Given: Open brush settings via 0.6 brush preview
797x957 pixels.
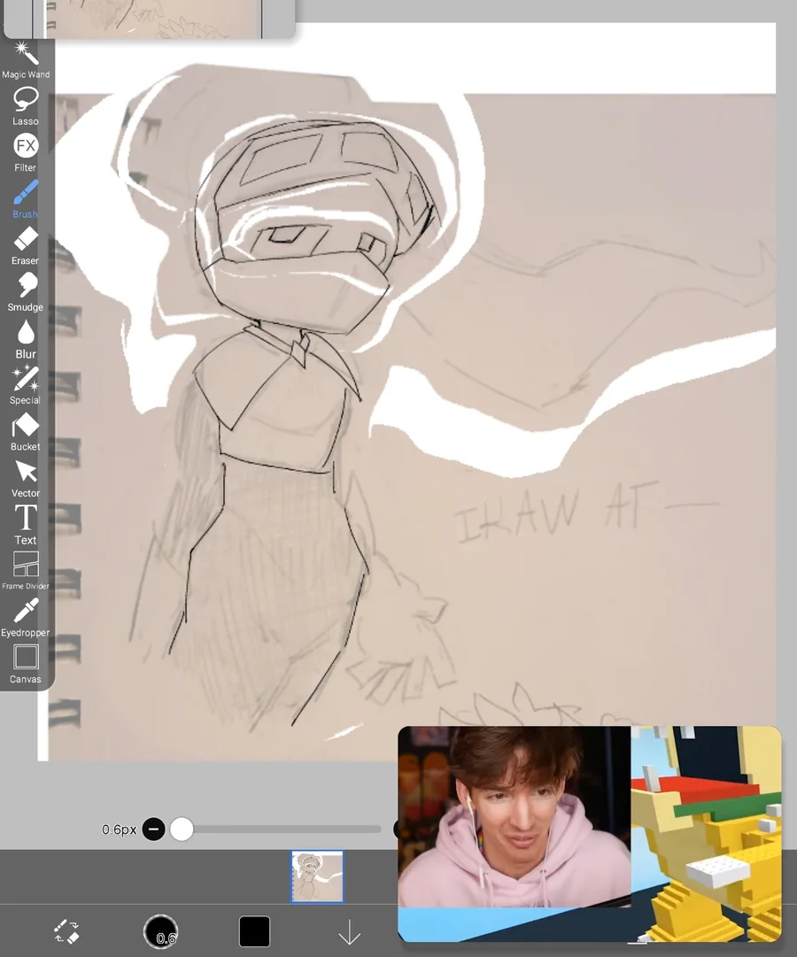Looking at the screenshot, I should pyautogui.click(x=160, y=931).
